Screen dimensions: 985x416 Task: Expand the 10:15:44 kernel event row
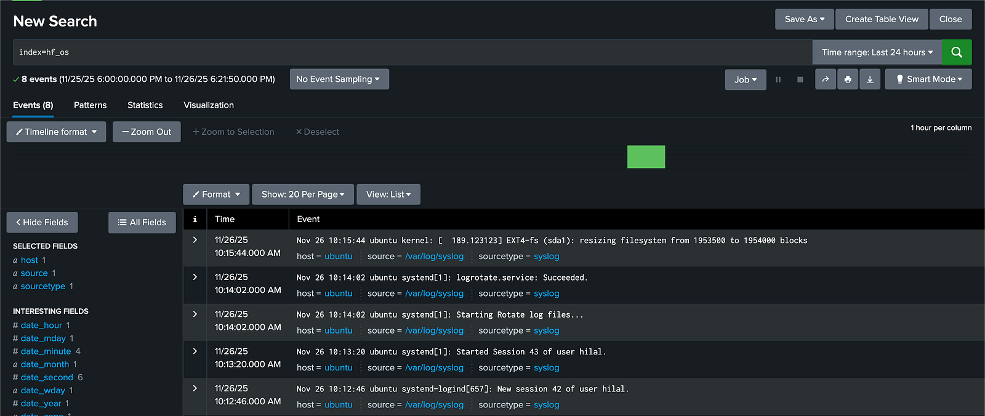(x=195, y=240)
